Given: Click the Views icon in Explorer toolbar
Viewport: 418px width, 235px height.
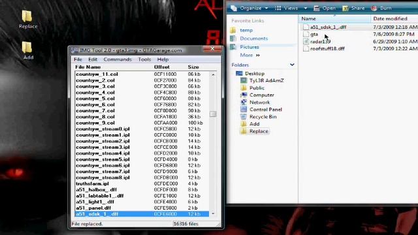Looking at the screenshot, I should 278,8.
